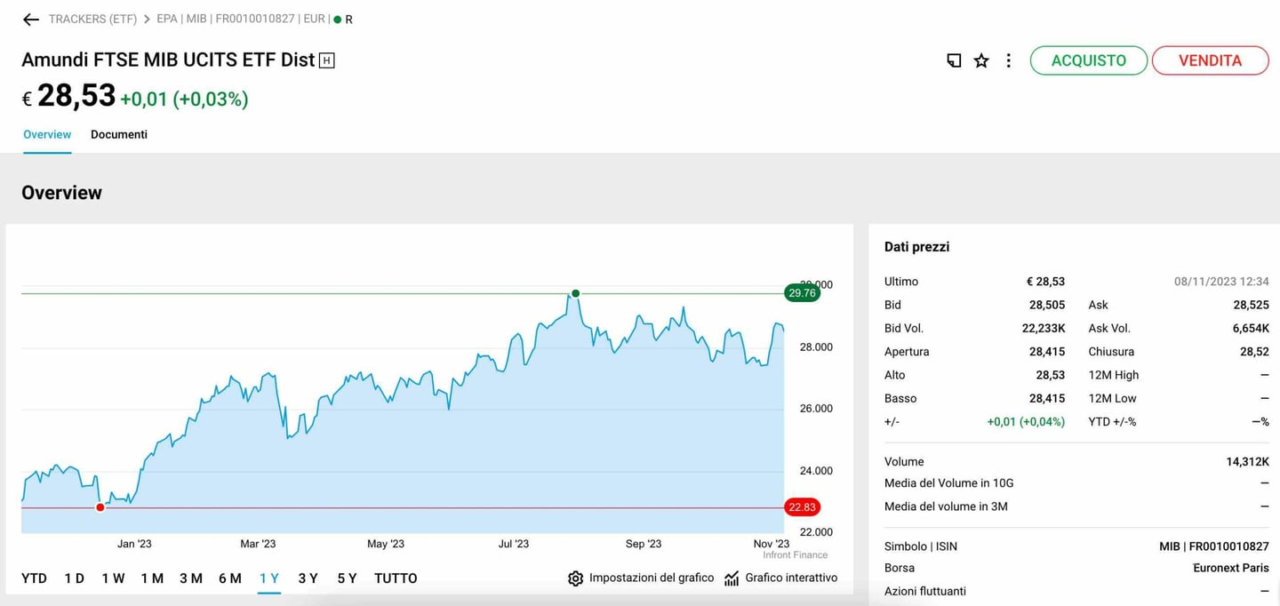Add Amundi FTSE MIB ETF to favorites star
This screenshot has width=1280, height=606.
click(980, 60)
